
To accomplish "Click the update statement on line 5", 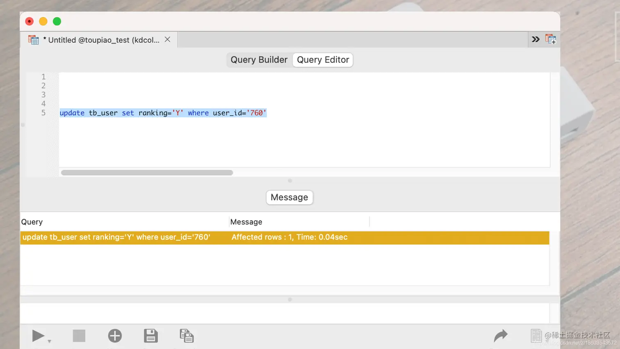I will (x=163, y=113).
